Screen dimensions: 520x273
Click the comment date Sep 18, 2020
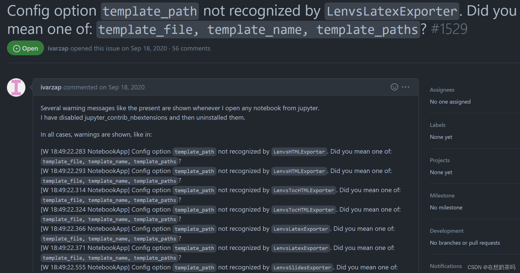point(126,87)
